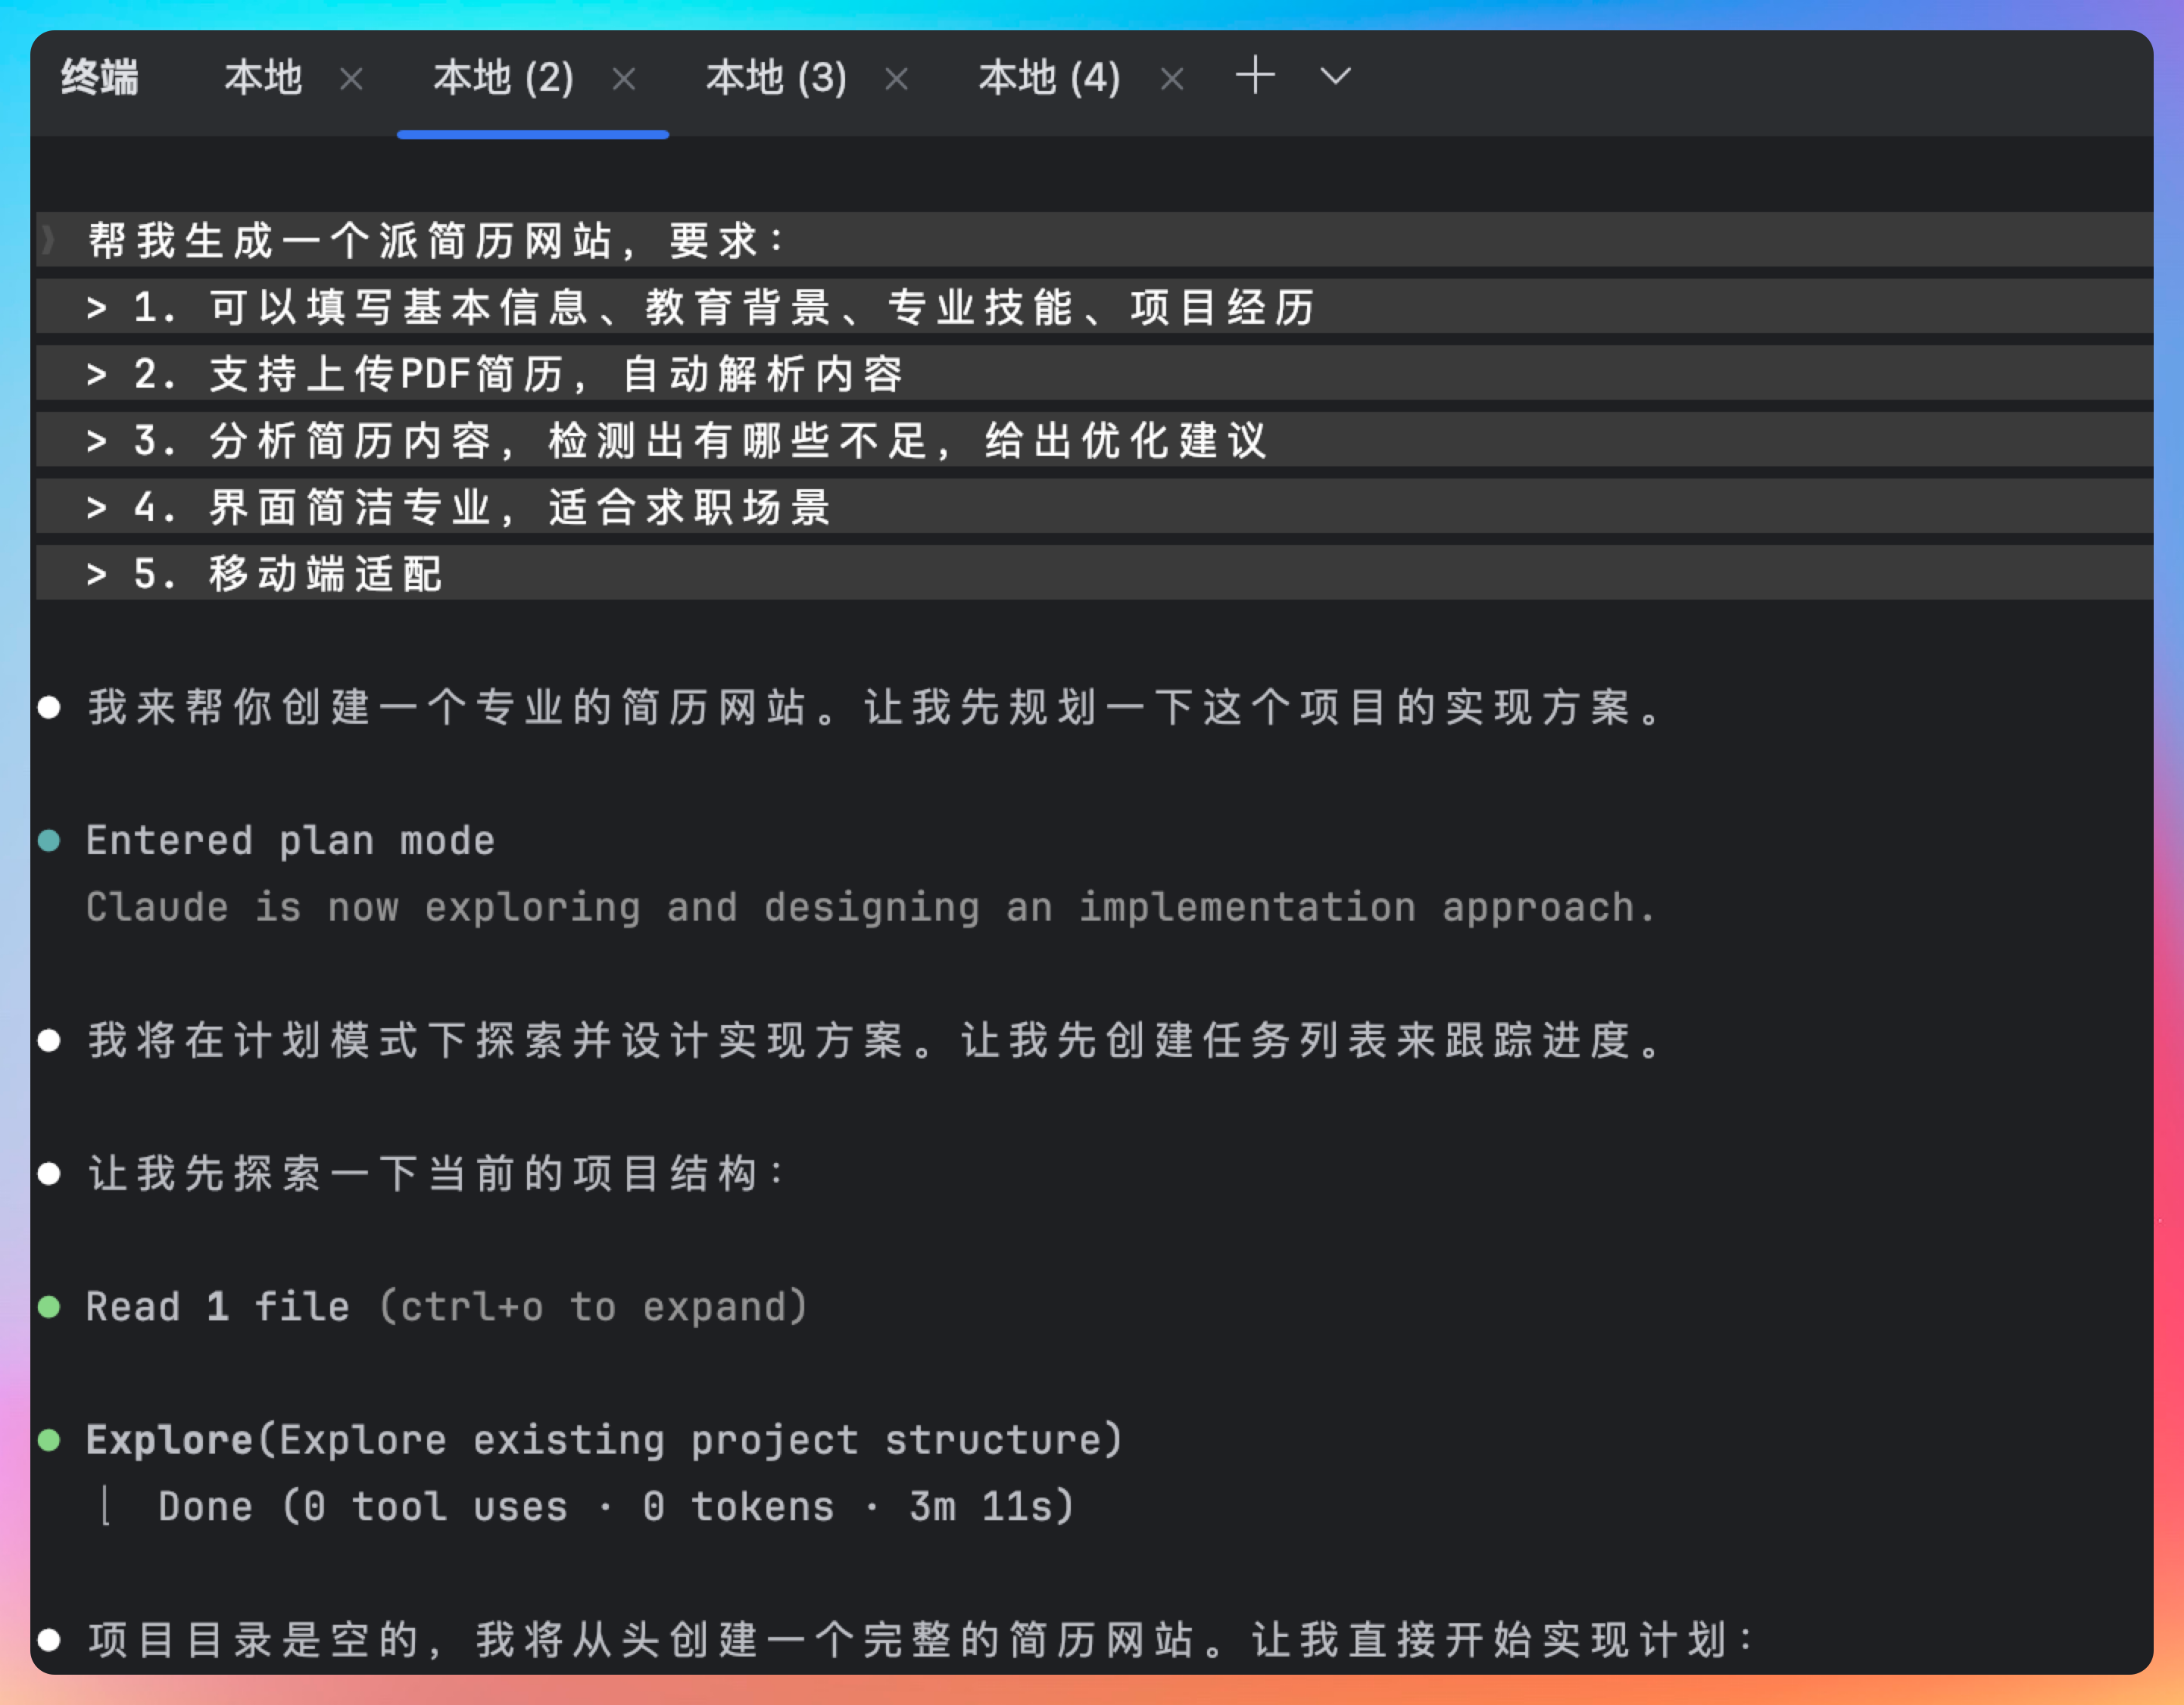This screenshot has width=2184, height=1705.
Task: Close the 本地 (3) tab
Action: pos(897,79)
